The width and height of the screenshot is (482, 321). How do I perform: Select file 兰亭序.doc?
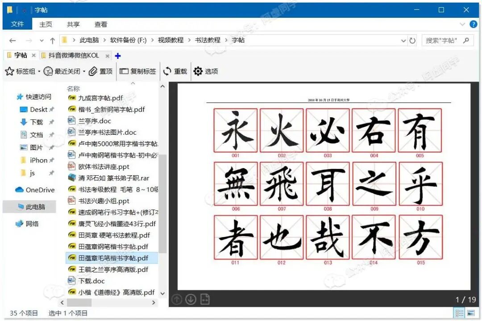[89, 121]
